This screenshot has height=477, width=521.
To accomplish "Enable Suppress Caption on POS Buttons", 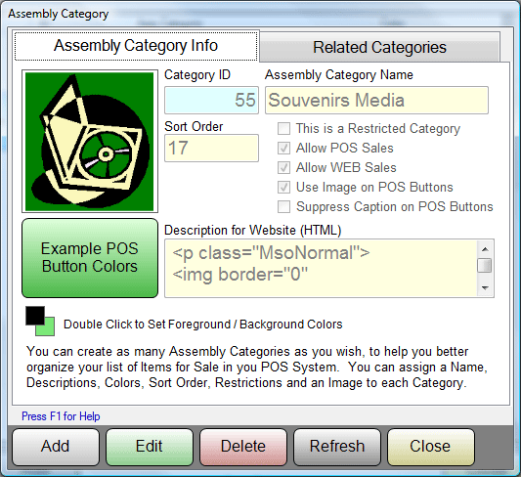I will (x=283, y=206).
